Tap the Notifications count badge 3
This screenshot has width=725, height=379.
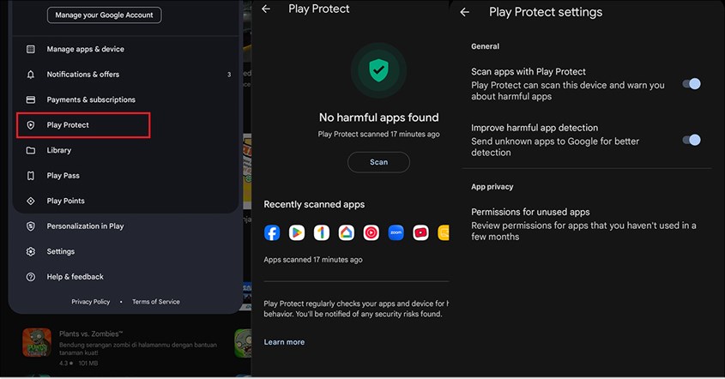pyautogui.click(x=229, y=75)
